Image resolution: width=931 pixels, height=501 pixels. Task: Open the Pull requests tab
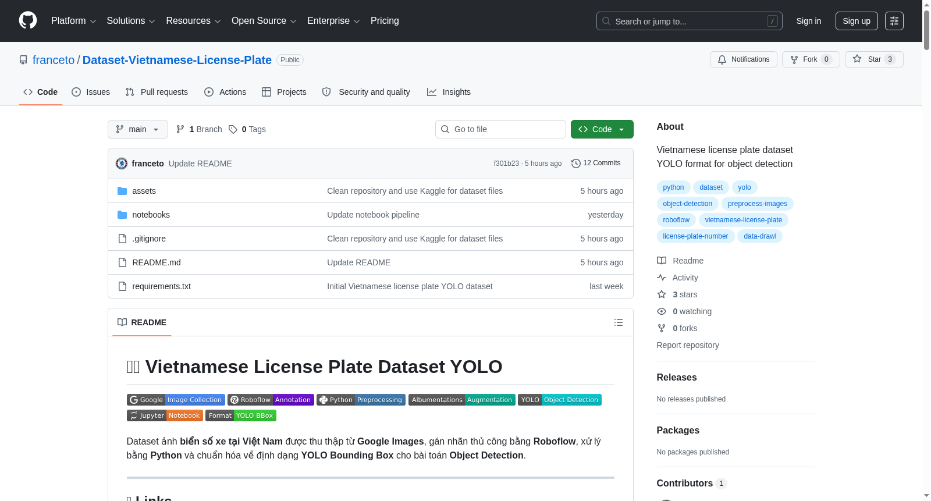coord(157,92)
